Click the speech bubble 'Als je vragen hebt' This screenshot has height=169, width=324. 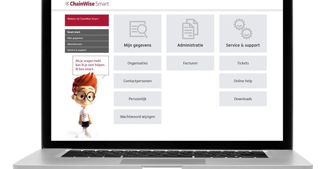point(90,65)
